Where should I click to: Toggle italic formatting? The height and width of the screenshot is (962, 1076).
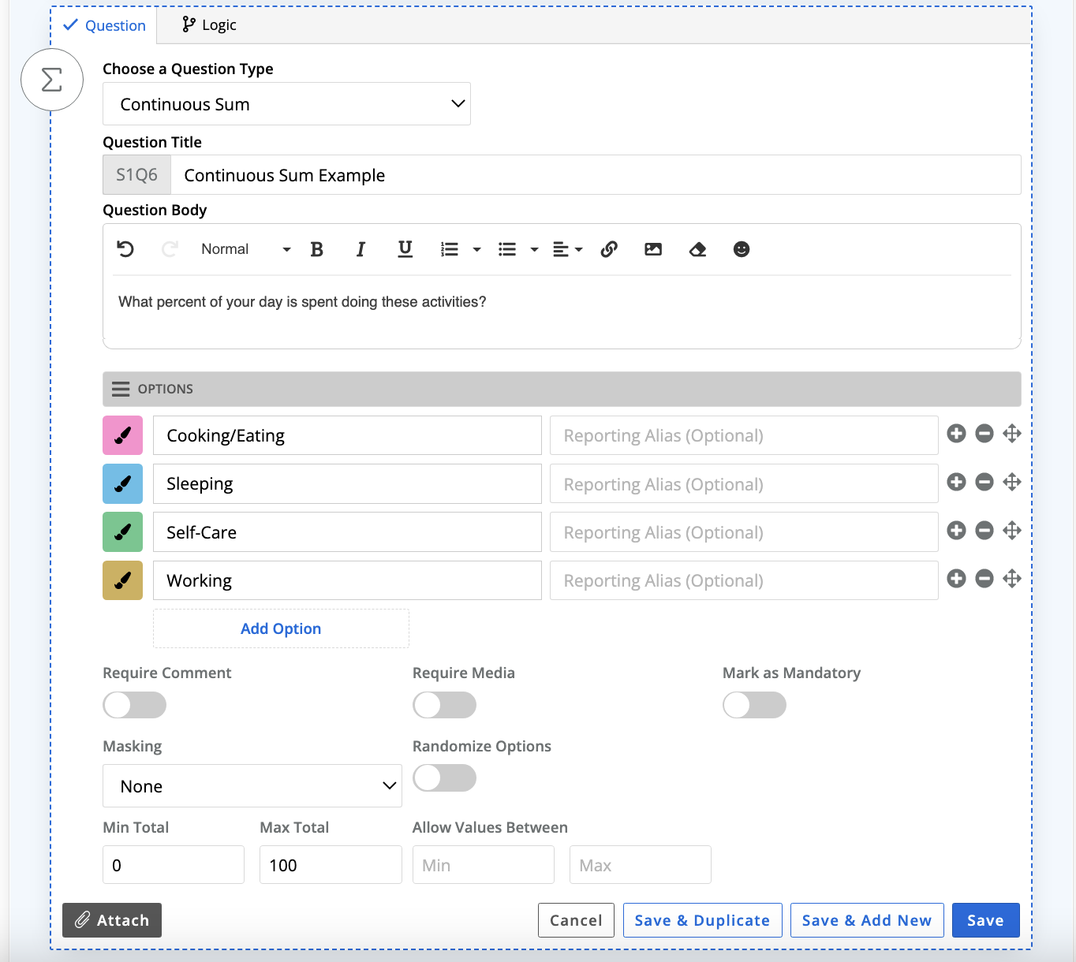pos(361,249)
